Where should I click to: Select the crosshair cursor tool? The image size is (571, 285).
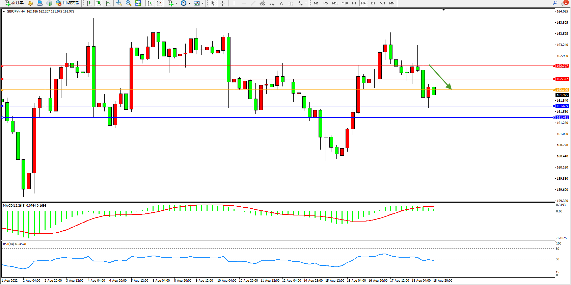[223, 3]
